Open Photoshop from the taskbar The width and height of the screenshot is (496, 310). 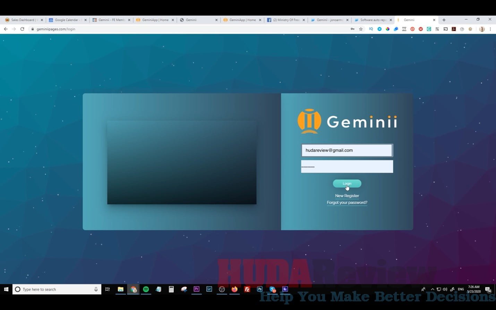click(260, 289)
